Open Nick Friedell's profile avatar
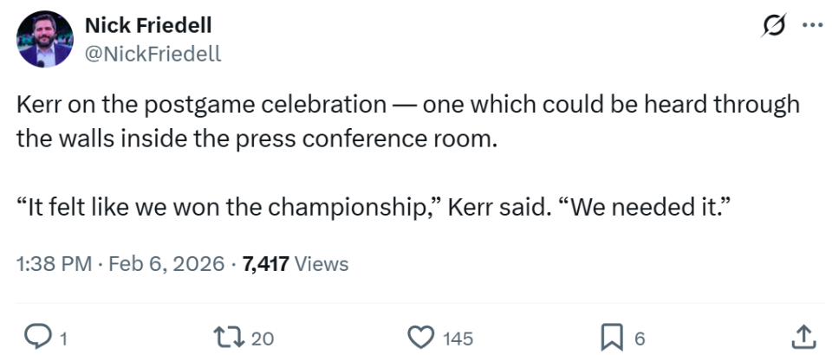This screenshot has height=355, width=832. [x=44, y=39]
